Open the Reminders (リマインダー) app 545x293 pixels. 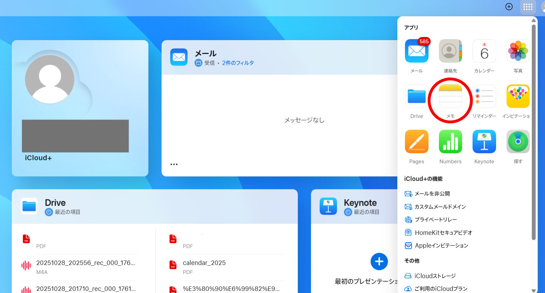pos(484,96)
